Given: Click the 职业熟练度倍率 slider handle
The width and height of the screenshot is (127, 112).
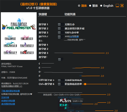Looking at the screenshot, I should tap(85, 84).
